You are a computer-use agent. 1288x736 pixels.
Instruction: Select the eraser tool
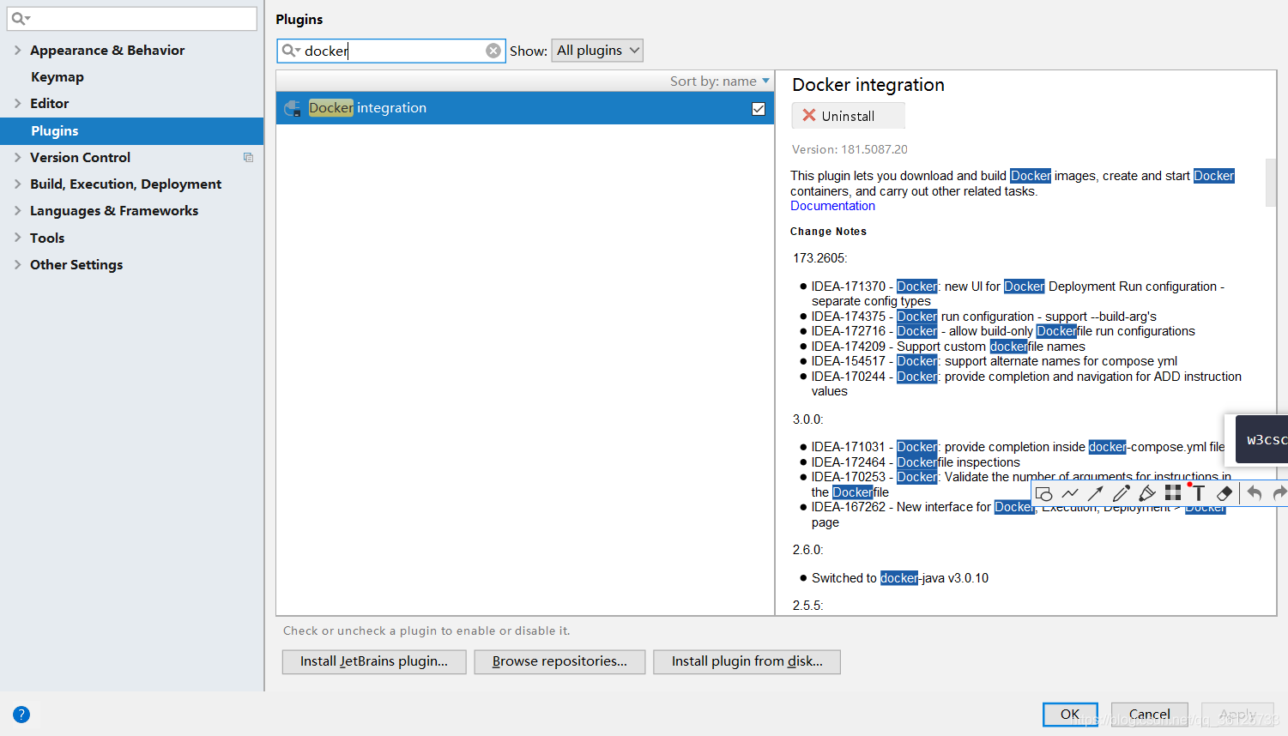[1225, 493]
